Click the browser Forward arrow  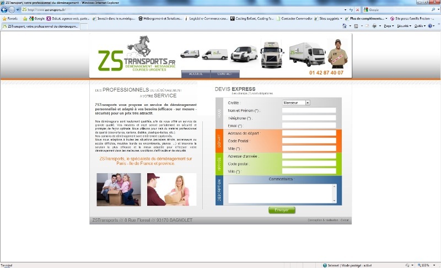(x=12, y=10)
